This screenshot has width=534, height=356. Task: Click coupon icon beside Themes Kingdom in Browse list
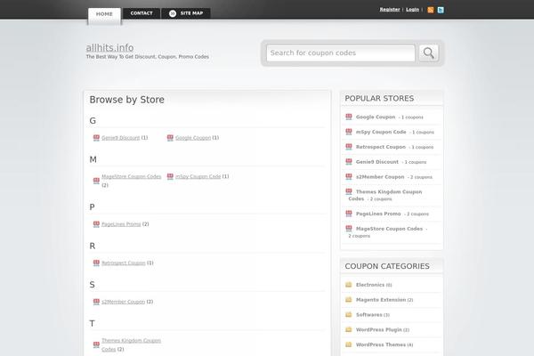pyautogui.click(x=96, y=344)
